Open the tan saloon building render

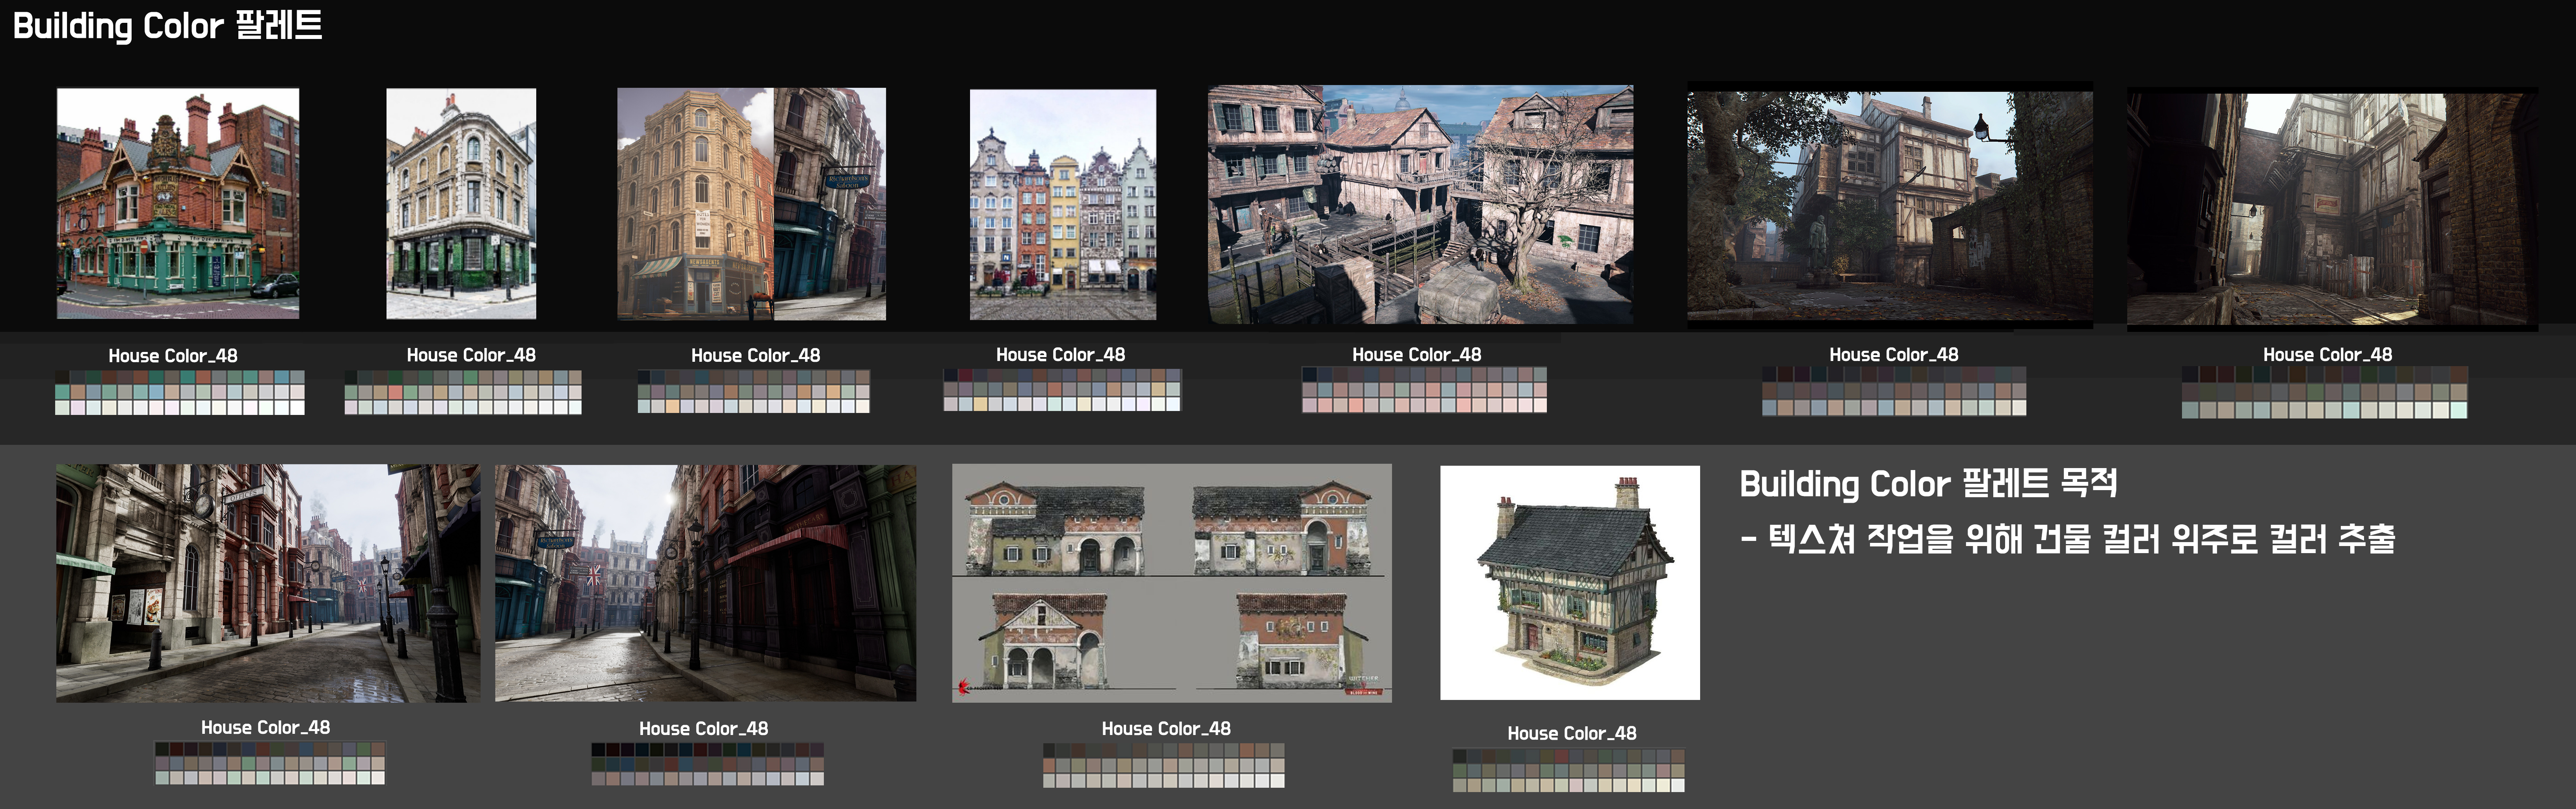click(751, 204)
